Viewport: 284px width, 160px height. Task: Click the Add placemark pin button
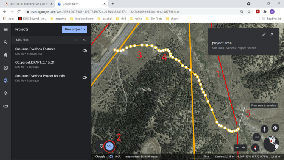pos(101,146)
